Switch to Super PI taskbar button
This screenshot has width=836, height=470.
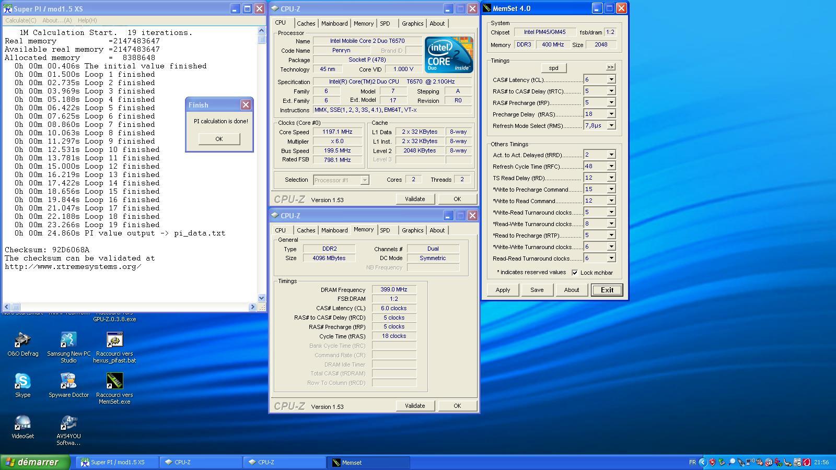118,462
